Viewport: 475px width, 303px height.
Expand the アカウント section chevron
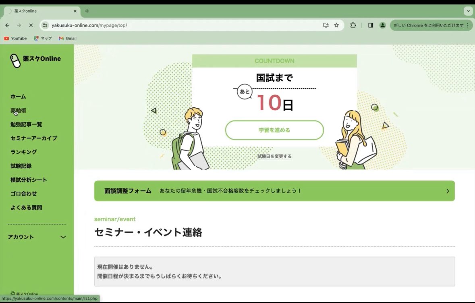(x=63, y=237)
